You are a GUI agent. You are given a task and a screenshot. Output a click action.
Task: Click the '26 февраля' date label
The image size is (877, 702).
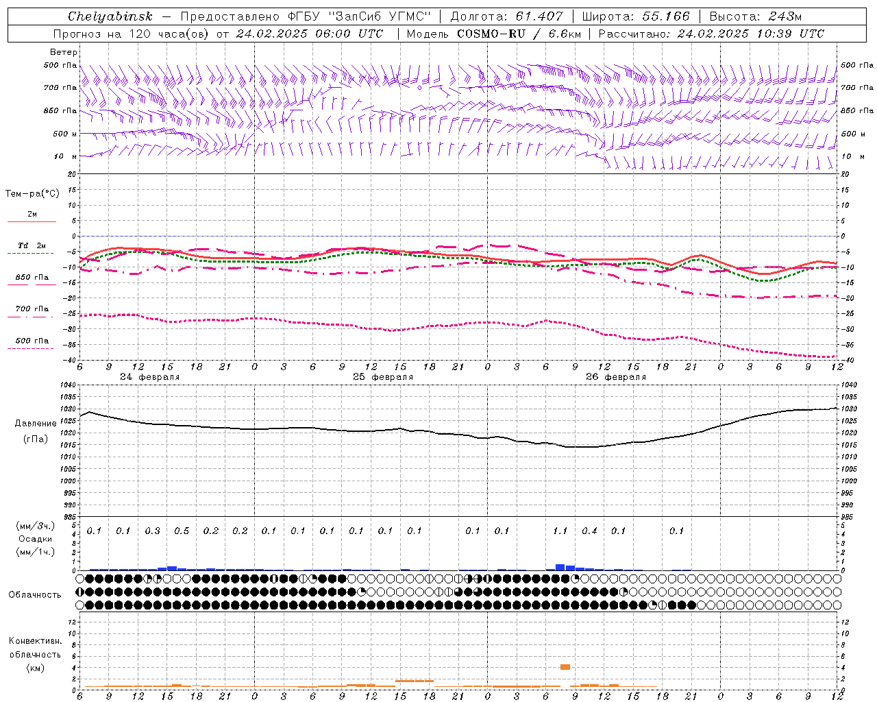tap(616, 377)
